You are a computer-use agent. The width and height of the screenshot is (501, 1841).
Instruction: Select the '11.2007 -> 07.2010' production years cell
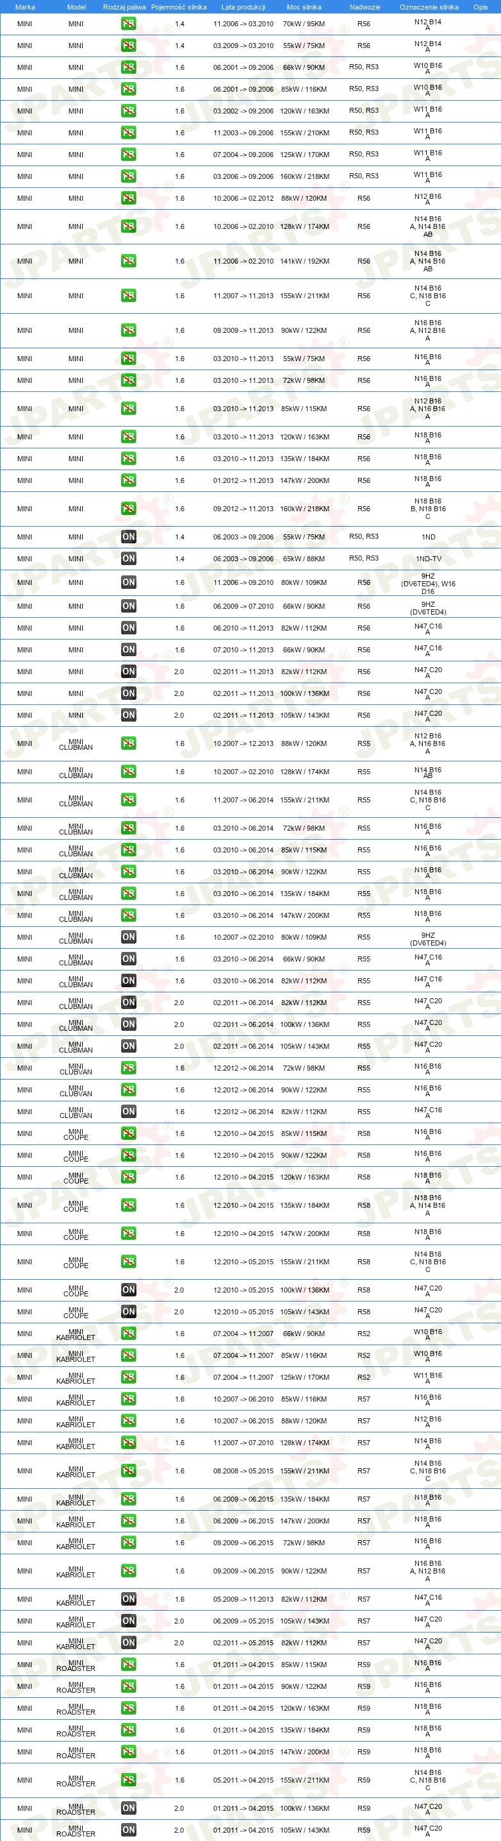[x=243, y=1443]
